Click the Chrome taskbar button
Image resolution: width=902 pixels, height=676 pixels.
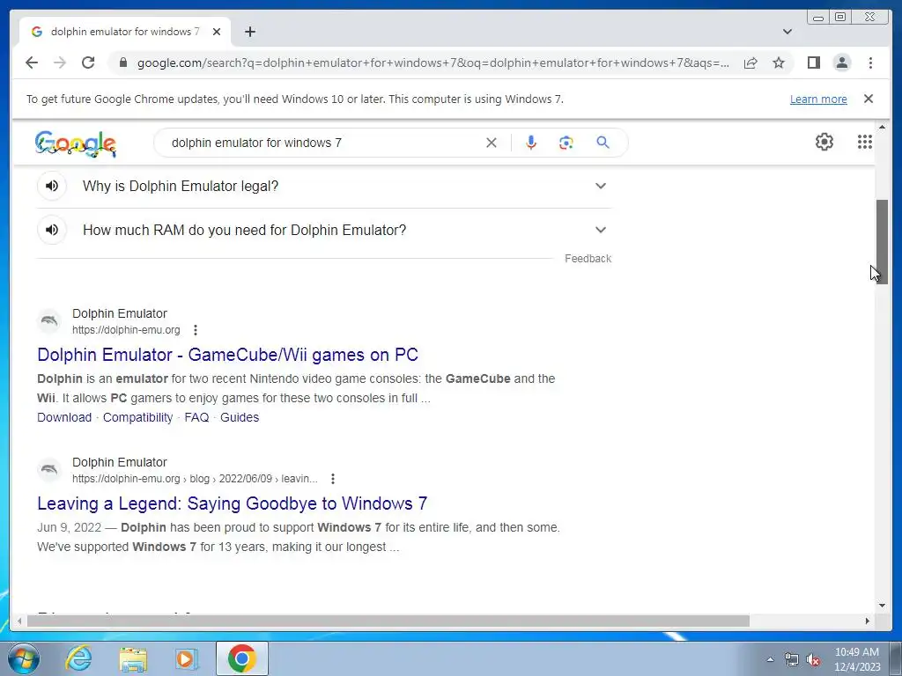[241, 658]
